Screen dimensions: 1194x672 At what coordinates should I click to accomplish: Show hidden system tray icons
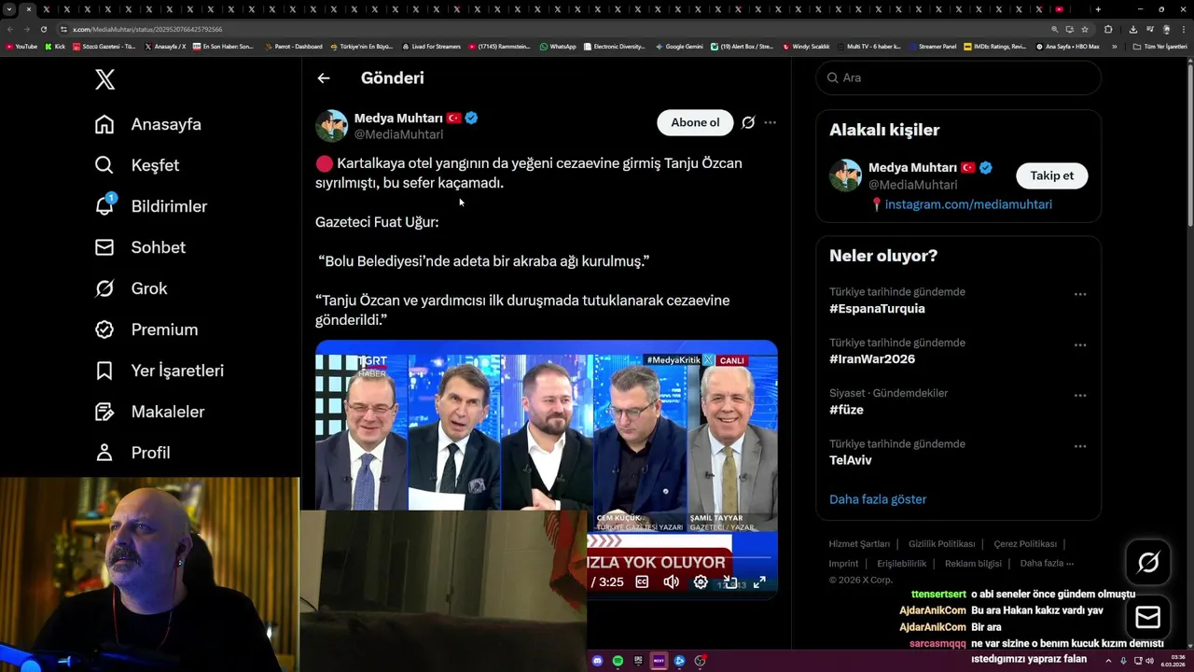pos(1109,661)
